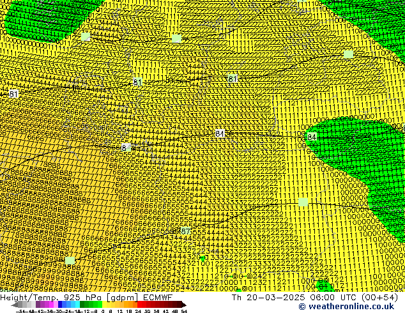Pick the dark blue segment in the color legend
Screen dimensions: 405x313
pyautogui.click(x=60, y=305)
